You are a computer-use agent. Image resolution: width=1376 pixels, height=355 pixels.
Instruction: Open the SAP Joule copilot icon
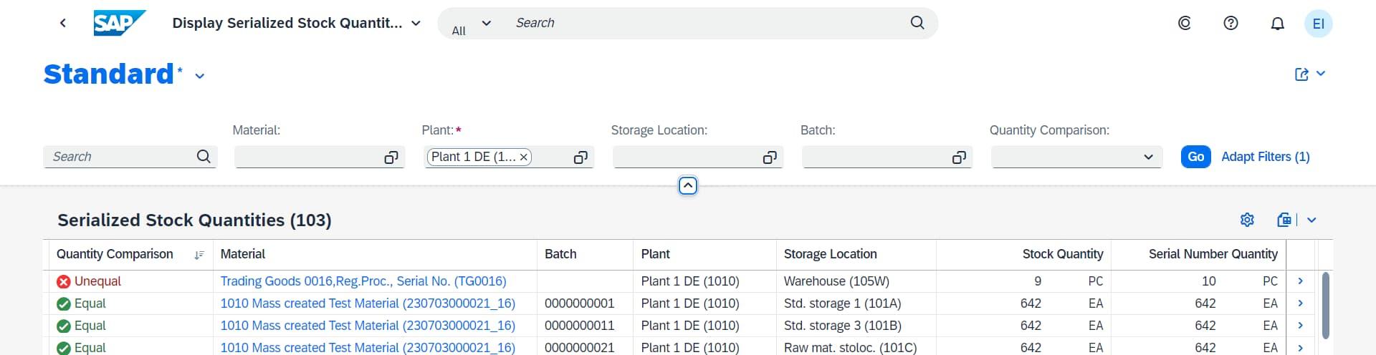[1185, 23]
